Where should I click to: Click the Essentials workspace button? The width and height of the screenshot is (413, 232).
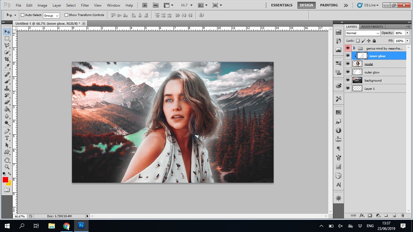281,5
